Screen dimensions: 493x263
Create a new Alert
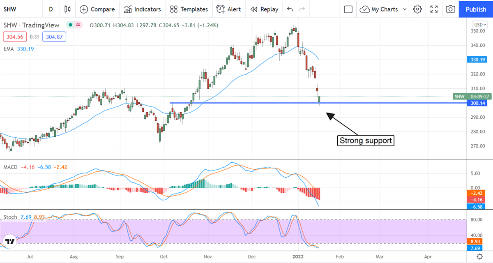(229, 9)
